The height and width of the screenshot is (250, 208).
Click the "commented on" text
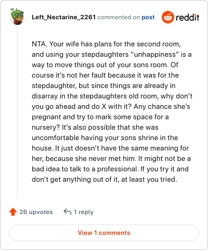point(119,17)
